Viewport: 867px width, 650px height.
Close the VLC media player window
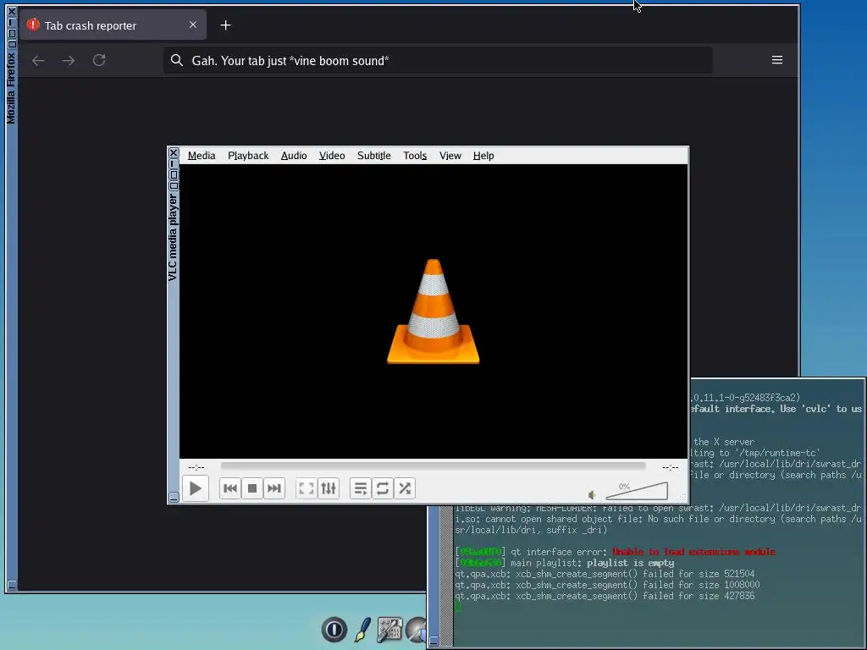coord(174,153)
